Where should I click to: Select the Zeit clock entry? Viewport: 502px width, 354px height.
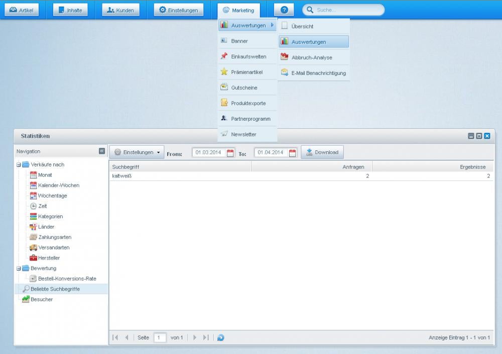point(43,206)
